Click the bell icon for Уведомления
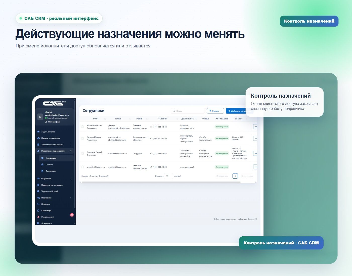352x276 pixels. pyautogui.click(x=38, y=217)
